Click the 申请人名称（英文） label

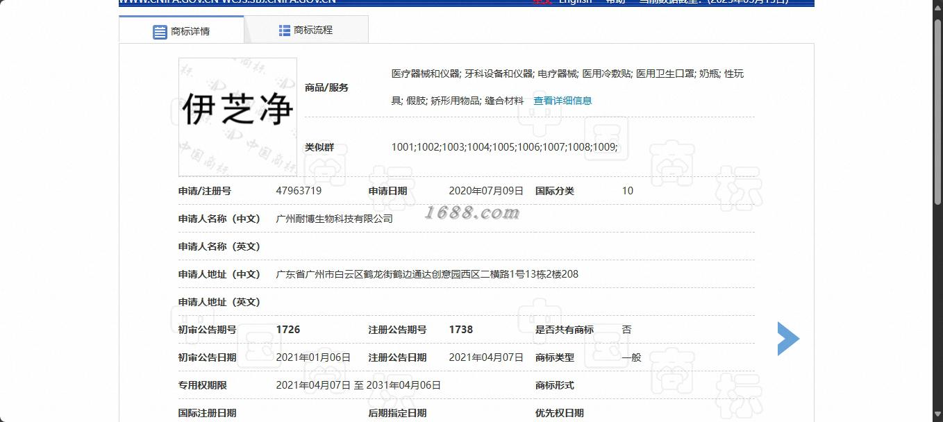pos(219,246)
